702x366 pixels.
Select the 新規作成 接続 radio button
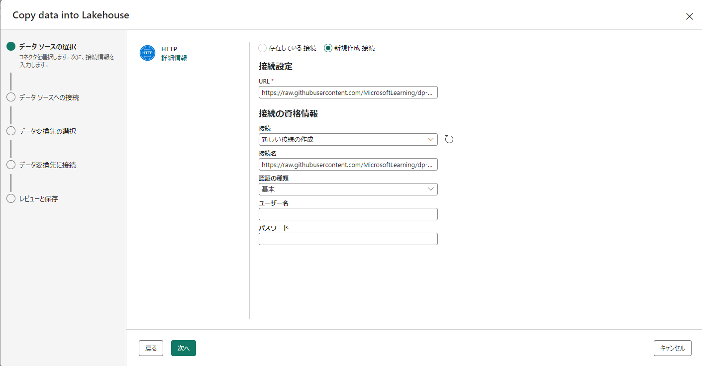[328, 48]
